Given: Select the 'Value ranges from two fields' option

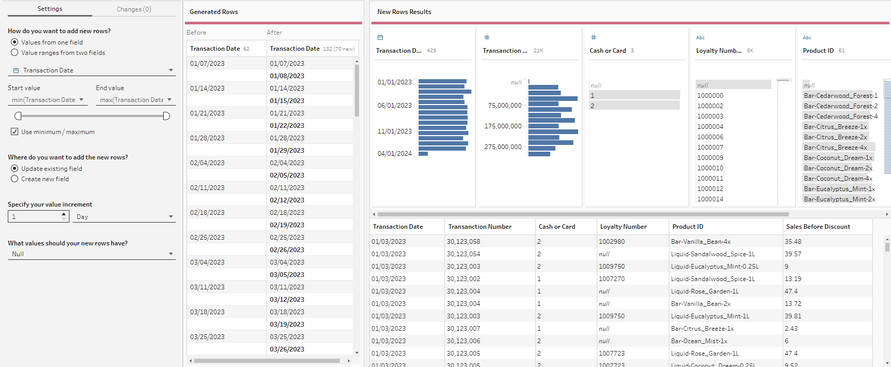Looking at the screenshot, I should point(15,53).
